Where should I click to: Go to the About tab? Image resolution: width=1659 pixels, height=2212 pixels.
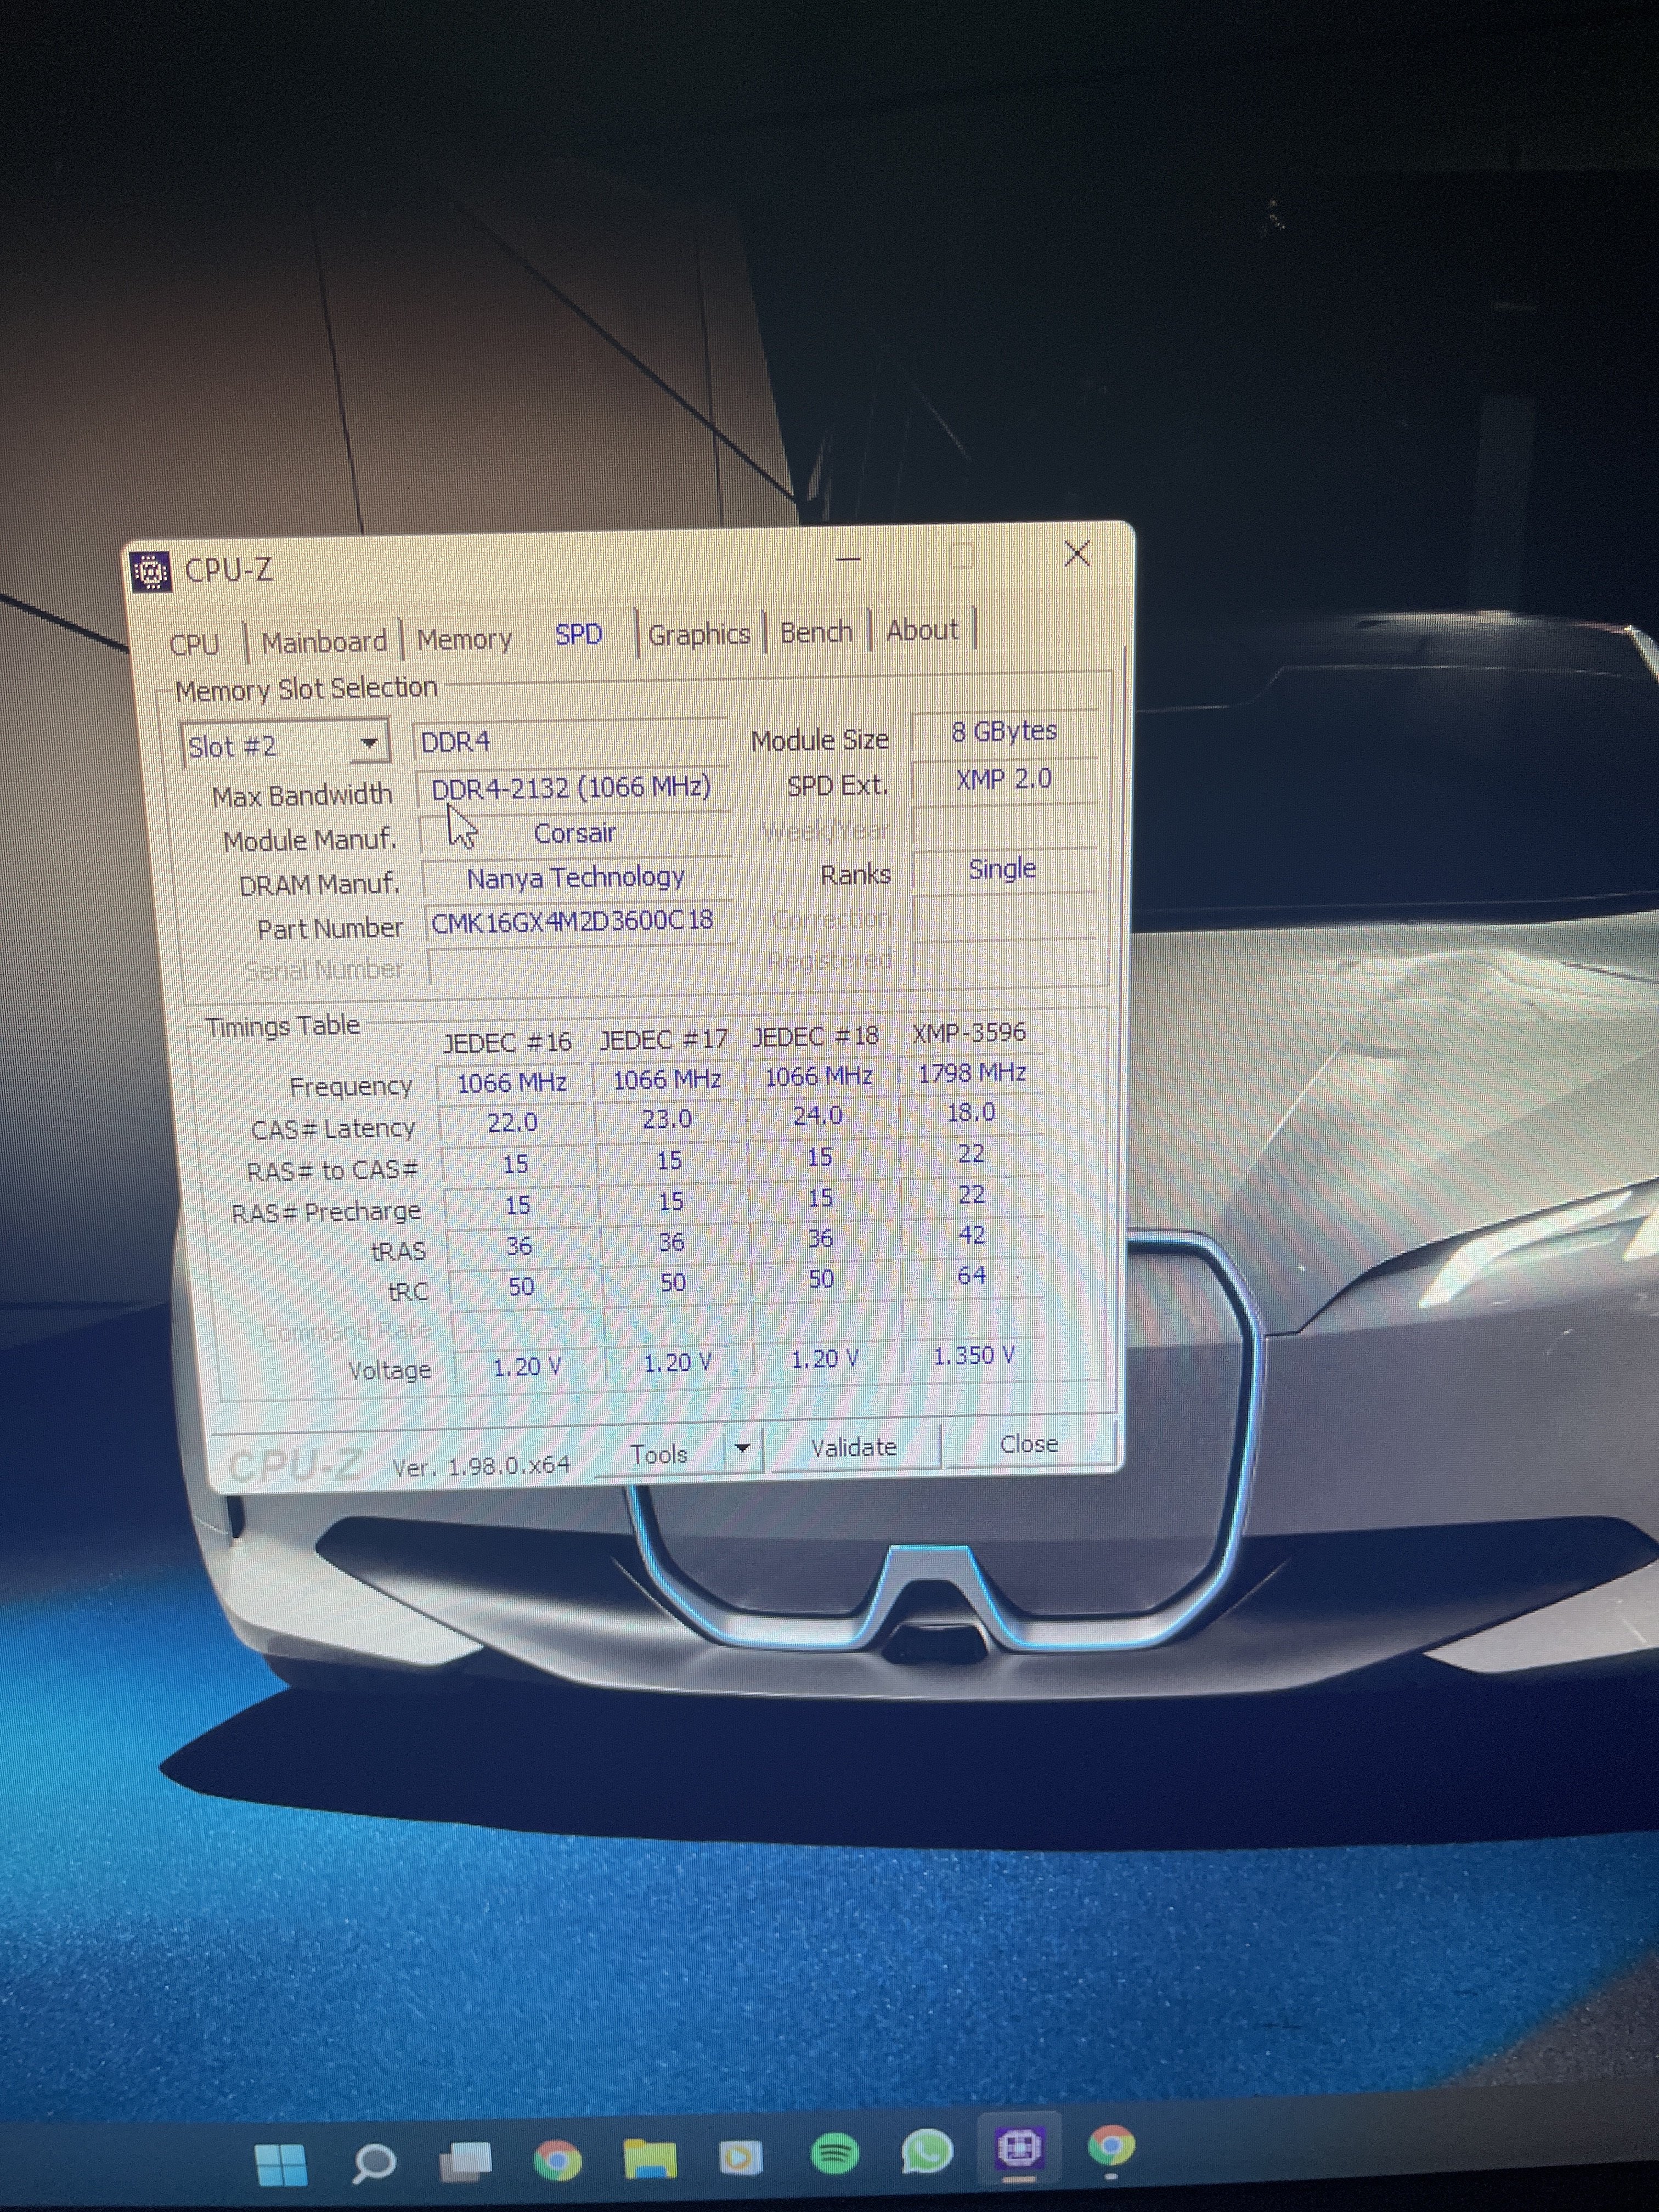point(922,630)
